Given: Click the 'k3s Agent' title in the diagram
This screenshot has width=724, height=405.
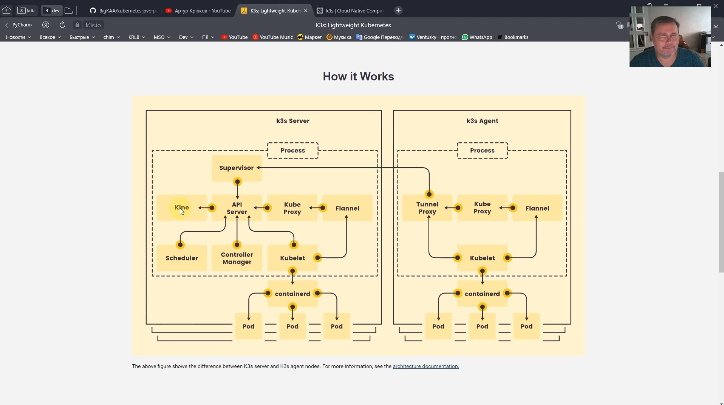Looking at the screenshot, I should click(482, 121).
